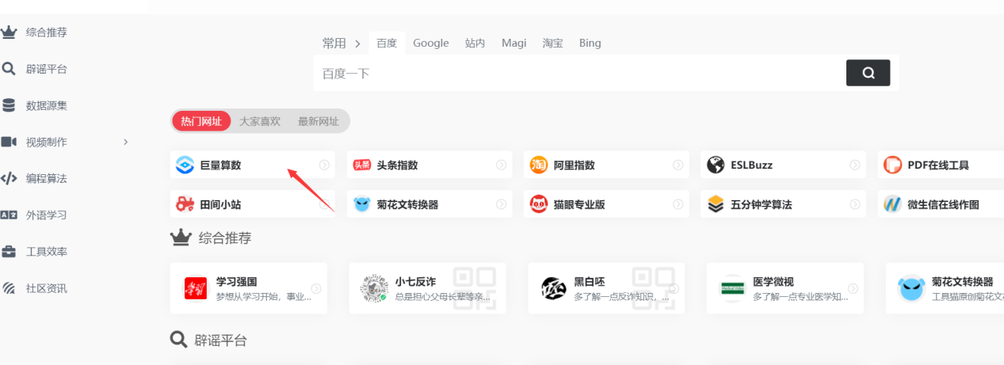This screenshot has height=365, width=1004.
Task: Click the database icon beside 数据源集
Action: pyautogui.click(x=9, y=105)
